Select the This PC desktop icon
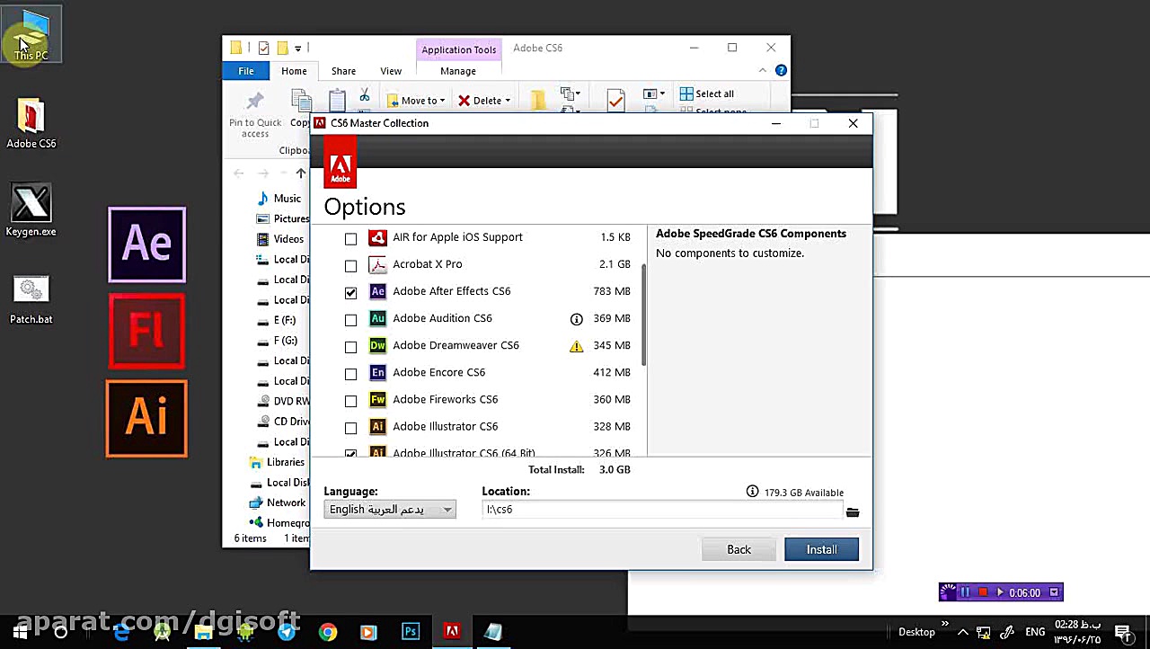1150x649 pixels. tap(31, 36)
